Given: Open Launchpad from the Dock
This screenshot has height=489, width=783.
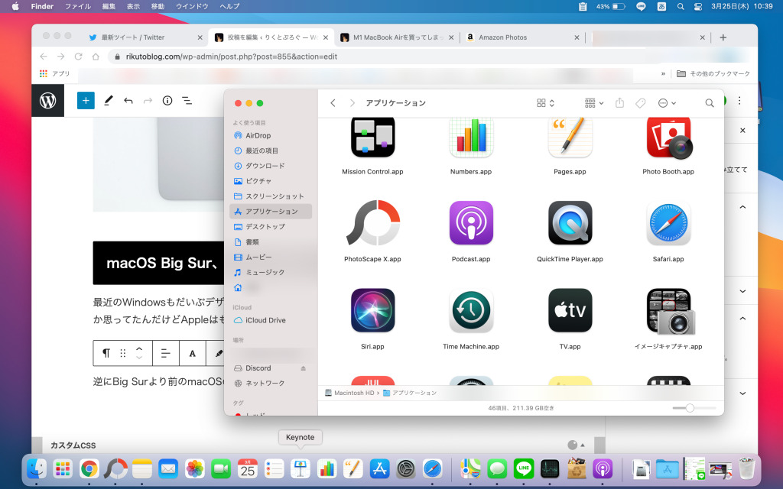Looking at the screenshot, I should pos(63,468).
